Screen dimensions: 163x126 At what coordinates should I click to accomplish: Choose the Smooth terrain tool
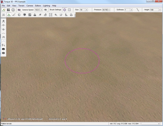tap(4, 33)
